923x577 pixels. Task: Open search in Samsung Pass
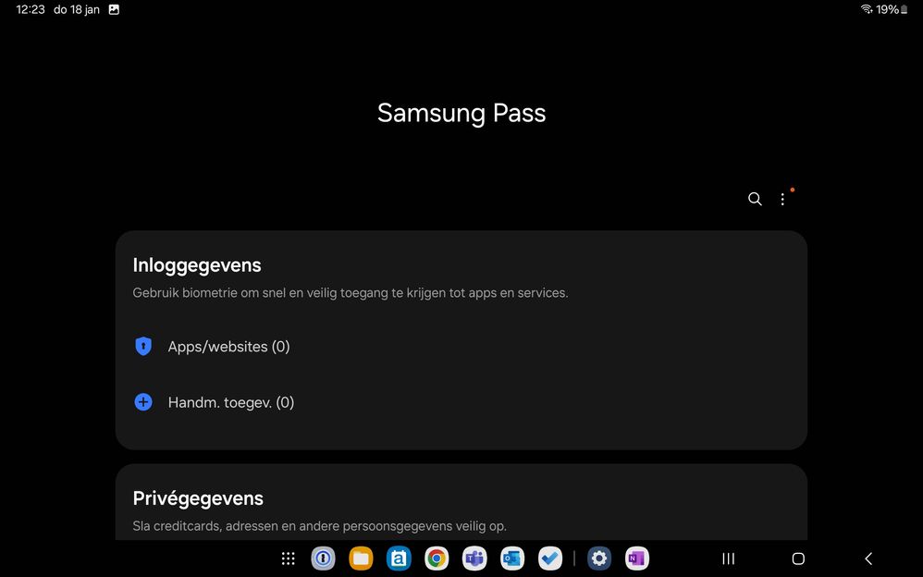click(755, 199)
